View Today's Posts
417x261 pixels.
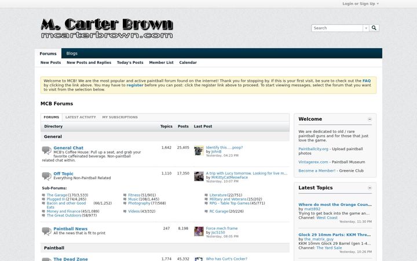coord(130,63)
